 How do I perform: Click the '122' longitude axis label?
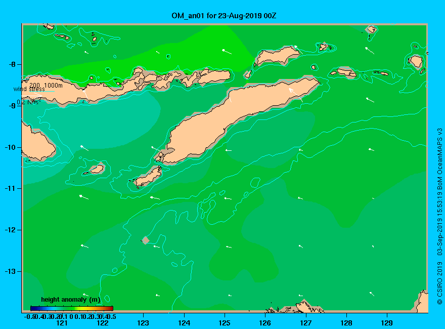click(103, 323)
